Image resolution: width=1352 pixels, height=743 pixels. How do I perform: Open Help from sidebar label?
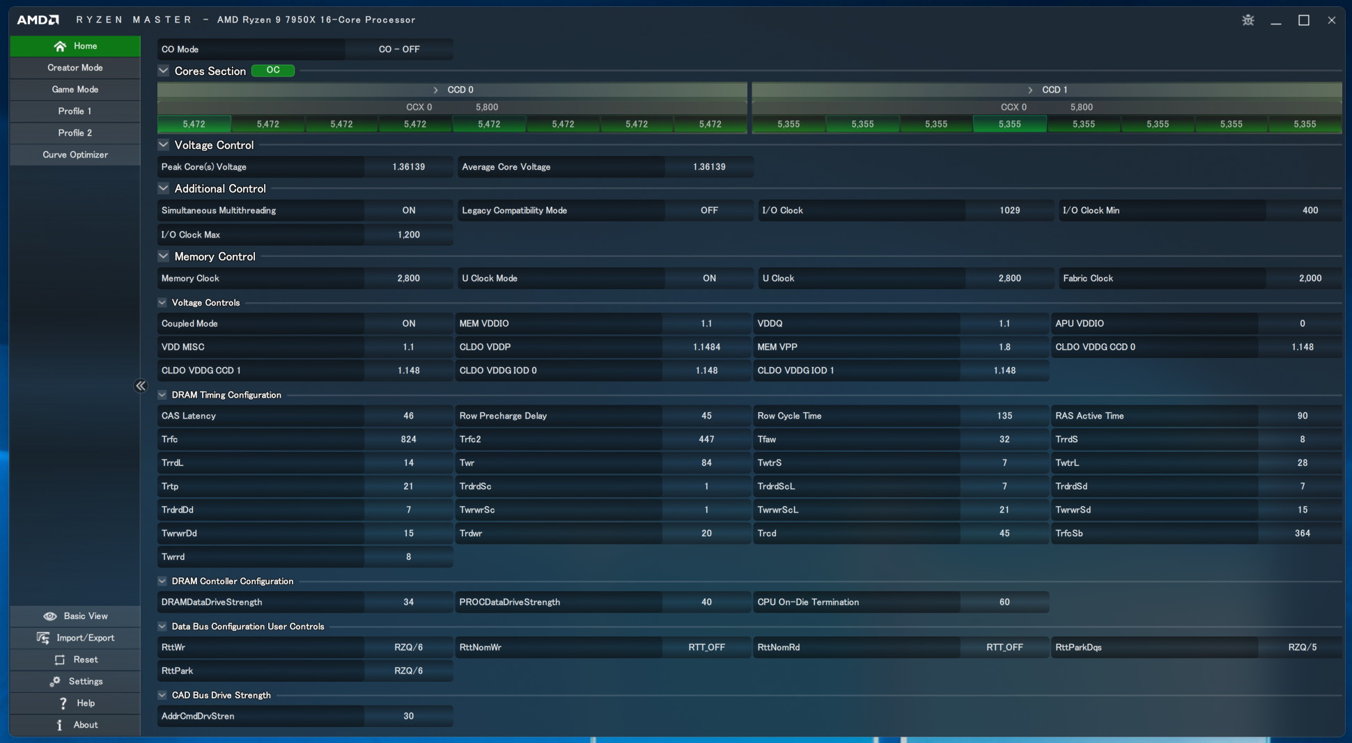[86, 703]
